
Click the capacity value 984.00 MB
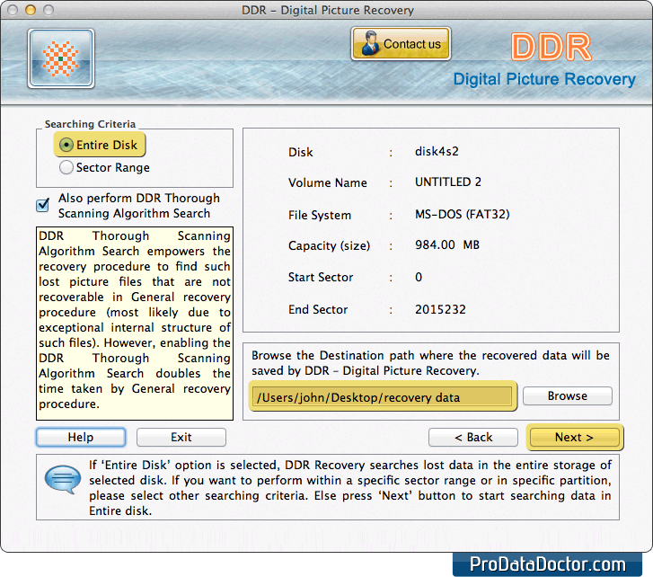[x=447, y=244]
